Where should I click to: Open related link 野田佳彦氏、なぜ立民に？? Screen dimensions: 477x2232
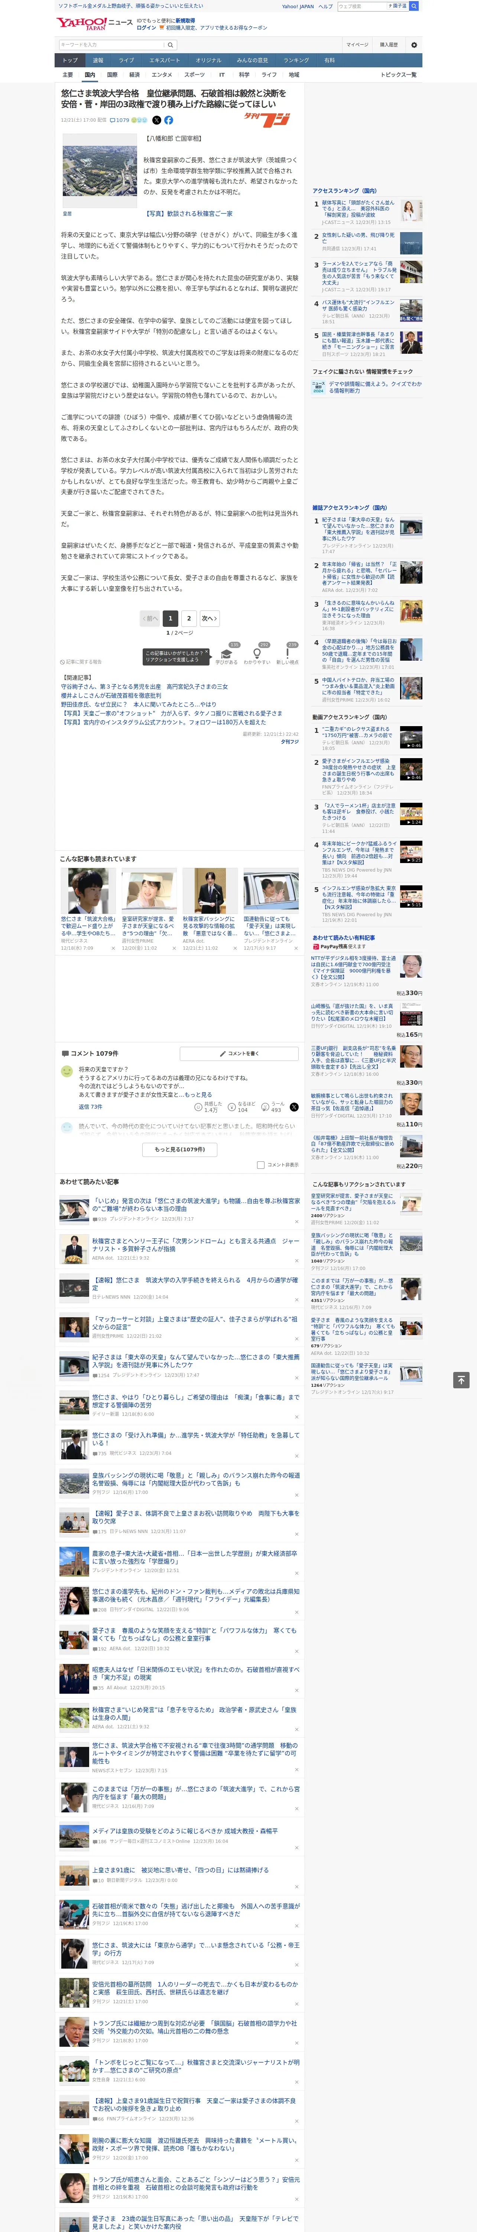139,705
